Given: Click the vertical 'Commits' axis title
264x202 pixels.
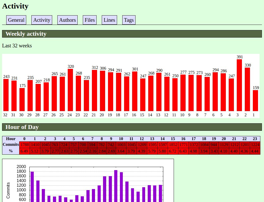Looking at the screenshot, I should pos(8,190).
